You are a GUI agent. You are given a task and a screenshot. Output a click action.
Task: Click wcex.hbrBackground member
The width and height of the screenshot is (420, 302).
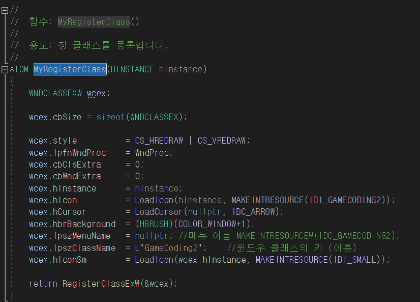click(x=72, y=224)
